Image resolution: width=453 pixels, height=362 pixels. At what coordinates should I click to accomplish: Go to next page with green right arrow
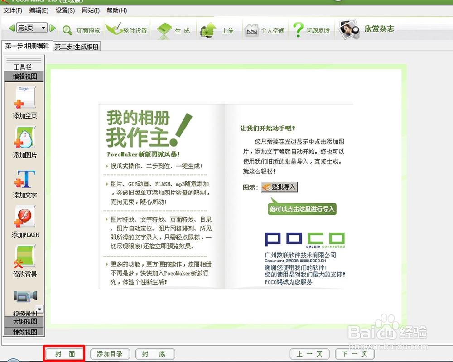[53, 28]
